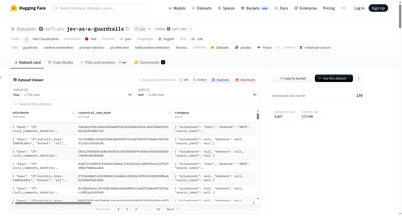Sort the attribute column
Viewport: 402px width, 216px height.
(73, 113)
